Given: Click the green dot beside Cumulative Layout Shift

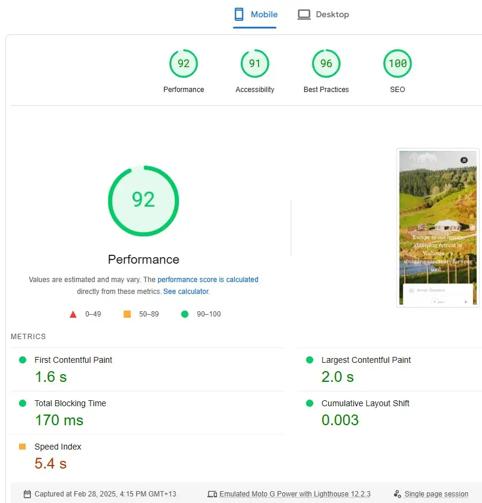Looking at the screenshot, I should (x=308, y=403).
